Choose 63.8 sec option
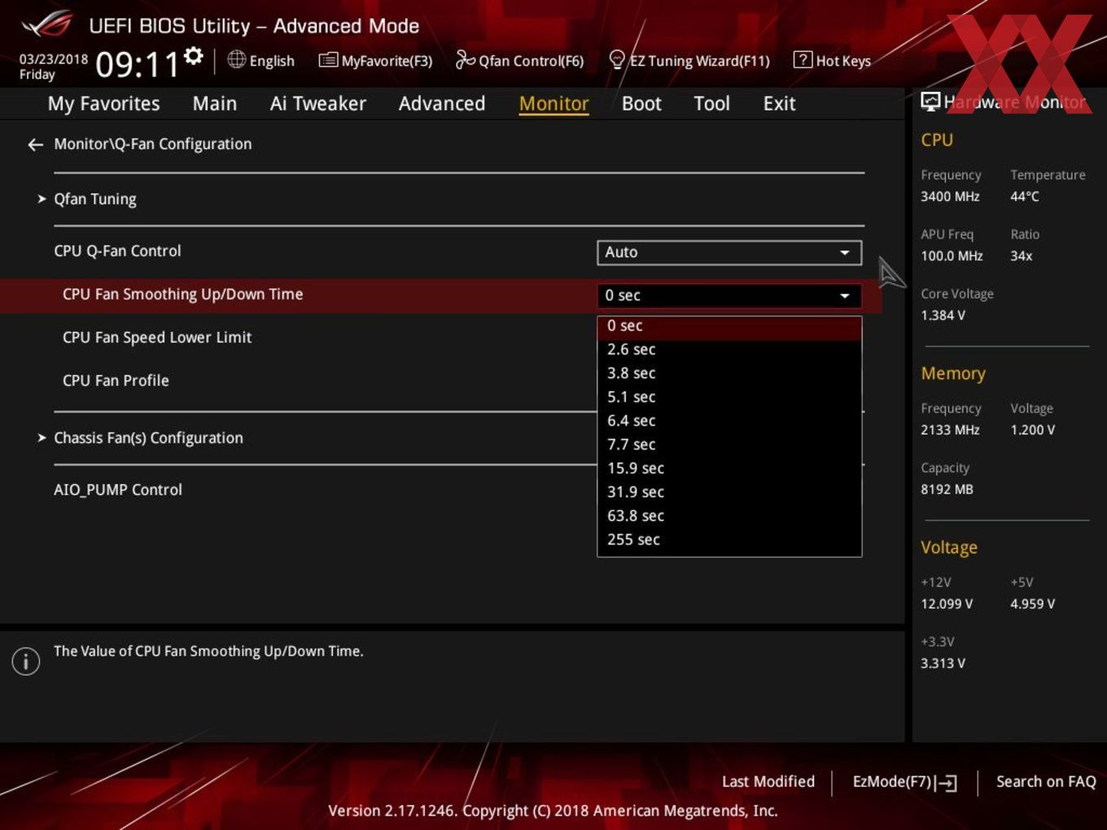 (x=729, y=516)
